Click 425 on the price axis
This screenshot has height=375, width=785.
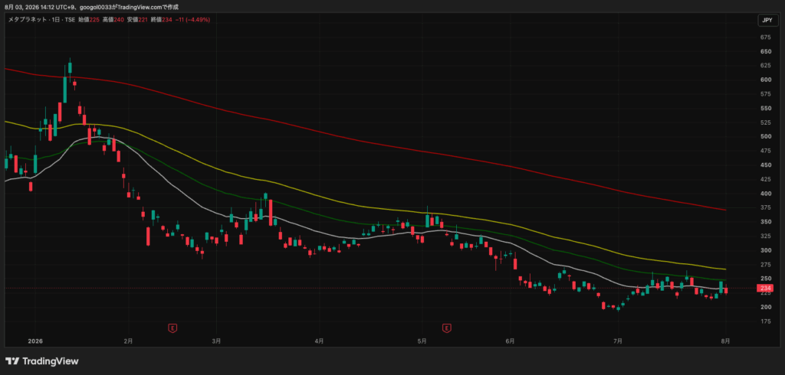tap(766, 179)
